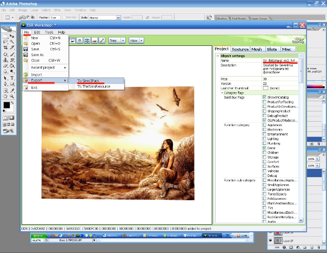Click the bone icon in TSR Workshop toolbar

point(102,41)
